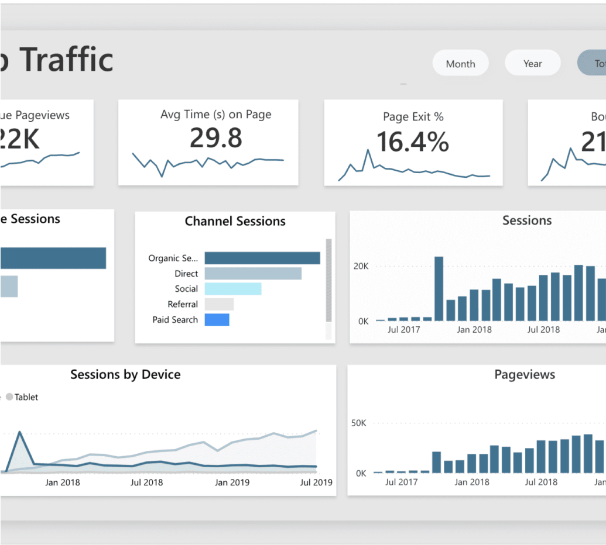This screenshot has width=606, height=545.
Task: Toggle the Tablet legend marker
Action: point(9,397)
